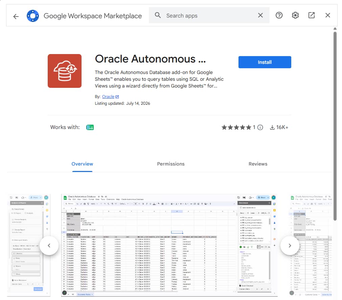Show next screenshot with right chevron
Screen dimensions: 342x300
[290, 246]
